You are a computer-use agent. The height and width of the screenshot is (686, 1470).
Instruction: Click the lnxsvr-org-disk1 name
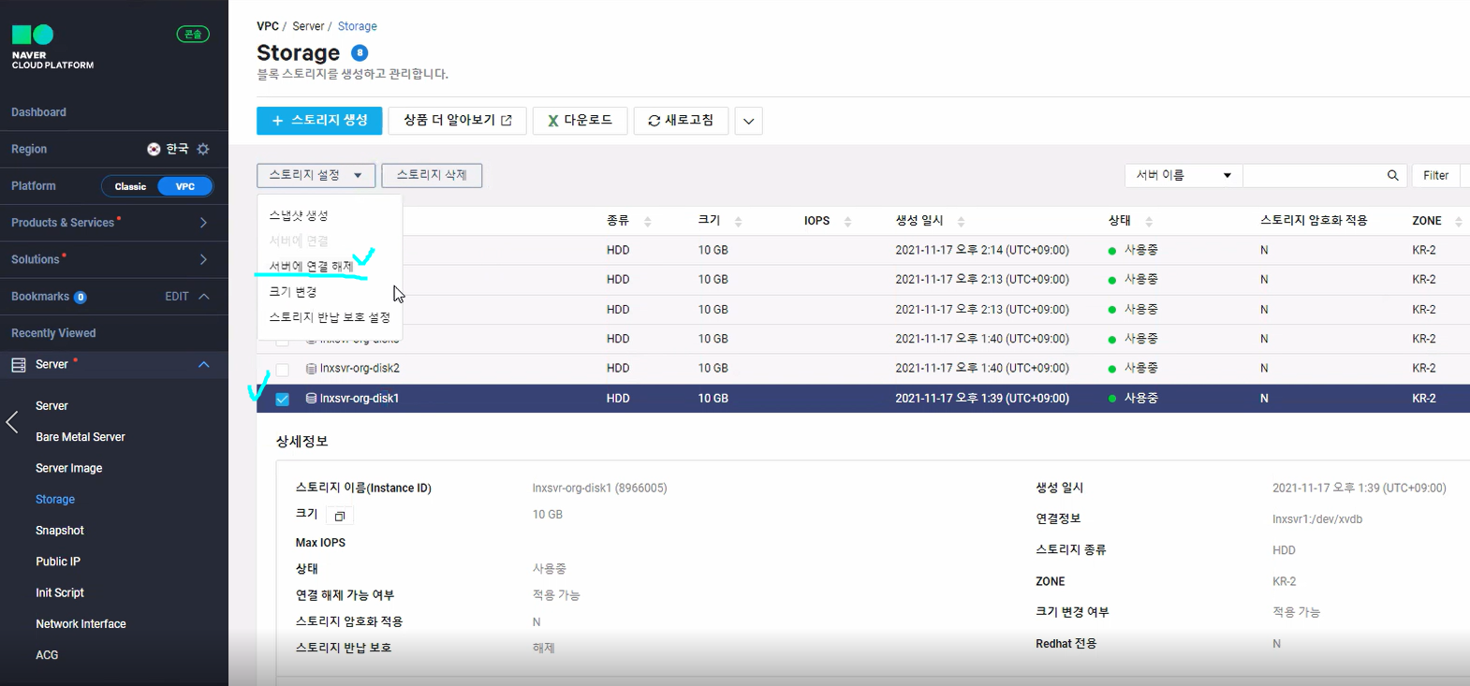[x=360, y=399]
